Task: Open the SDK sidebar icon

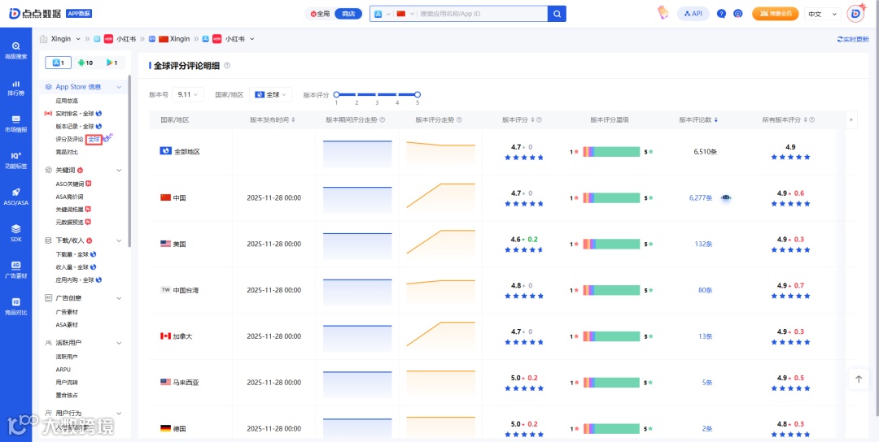Action: click(15, 233)
